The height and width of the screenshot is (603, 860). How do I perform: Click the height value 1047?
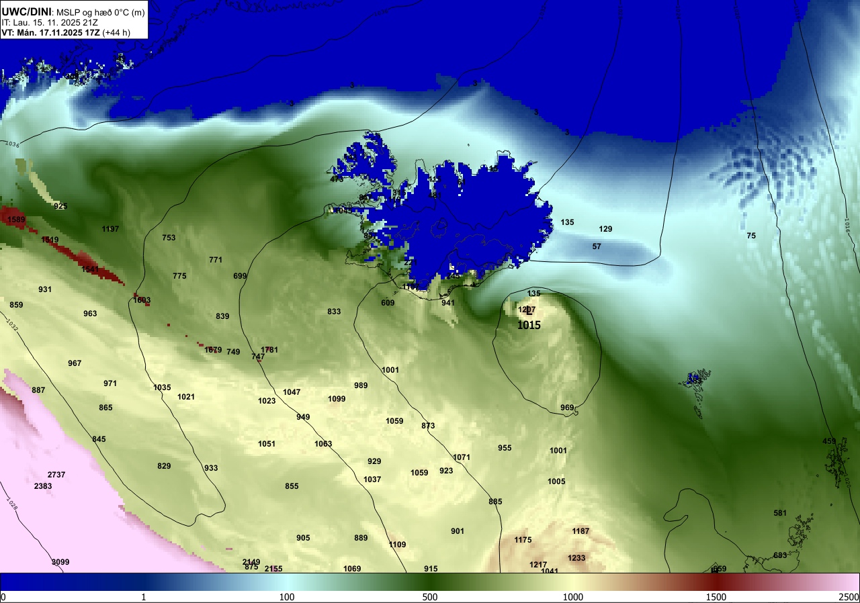click(x=292, y=392)
